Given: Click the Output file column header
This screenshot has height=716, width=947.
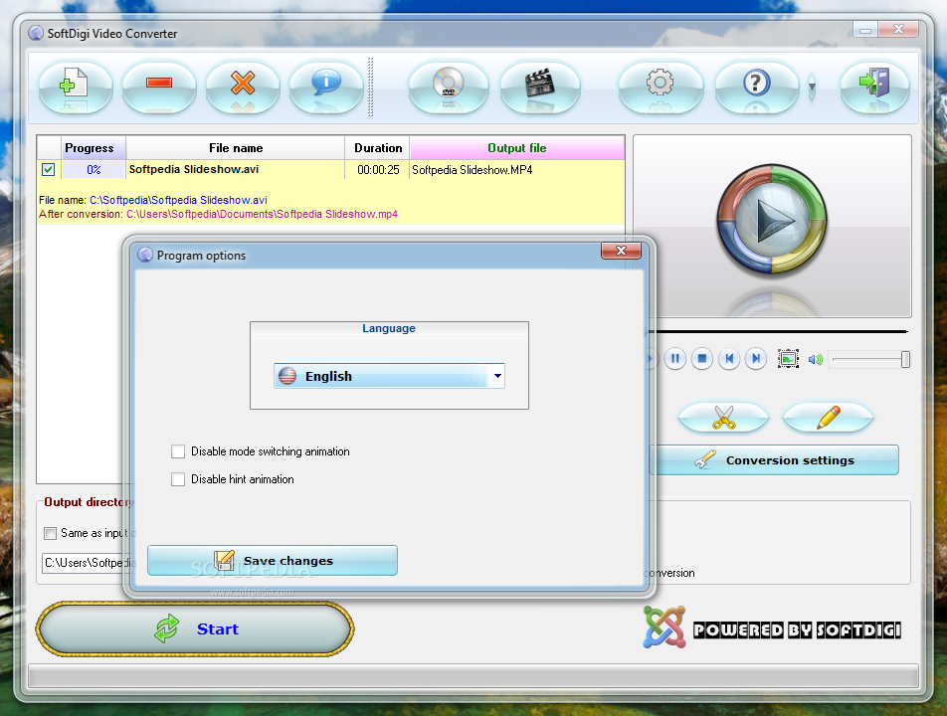Looking at the screenshot, I should pyautogui.click(x=517, y=148).
